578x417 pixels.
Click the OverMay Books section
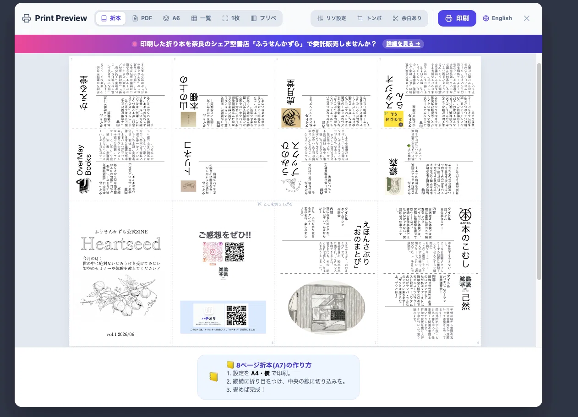(121, 165)
